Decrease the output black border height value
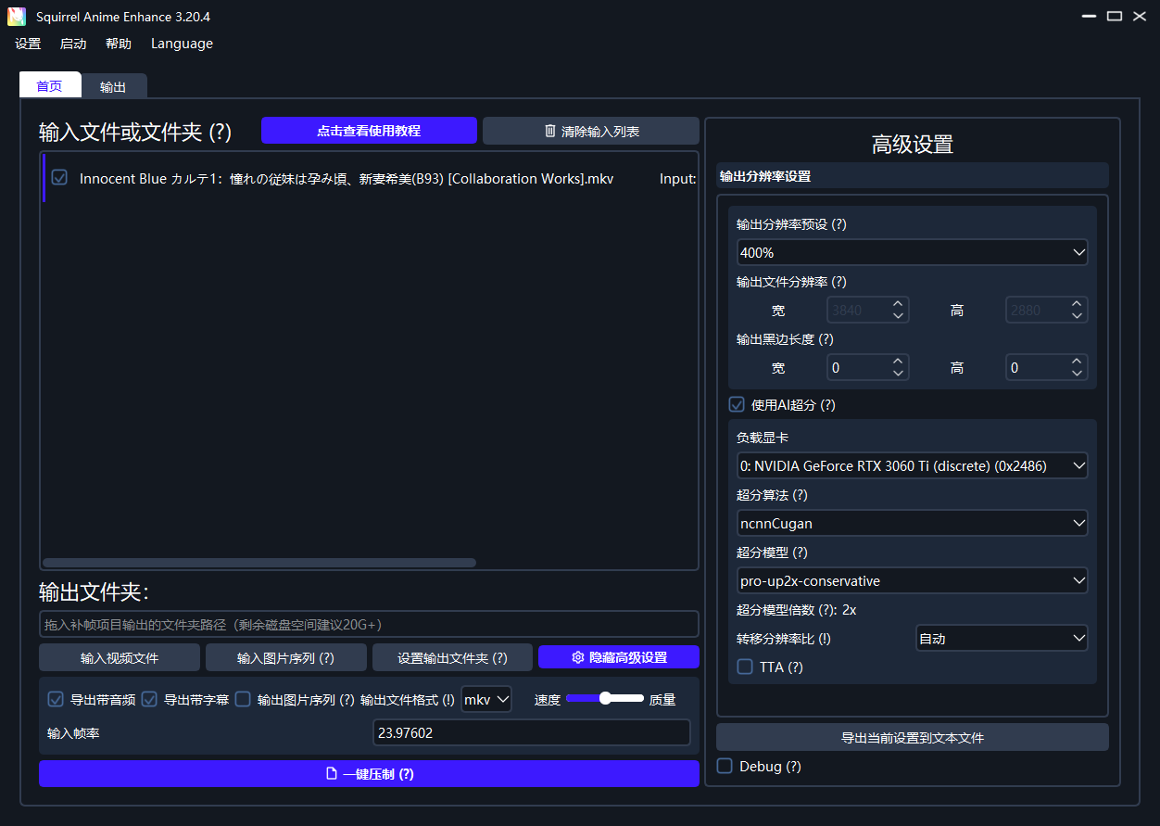 (x=1076, y=374)
